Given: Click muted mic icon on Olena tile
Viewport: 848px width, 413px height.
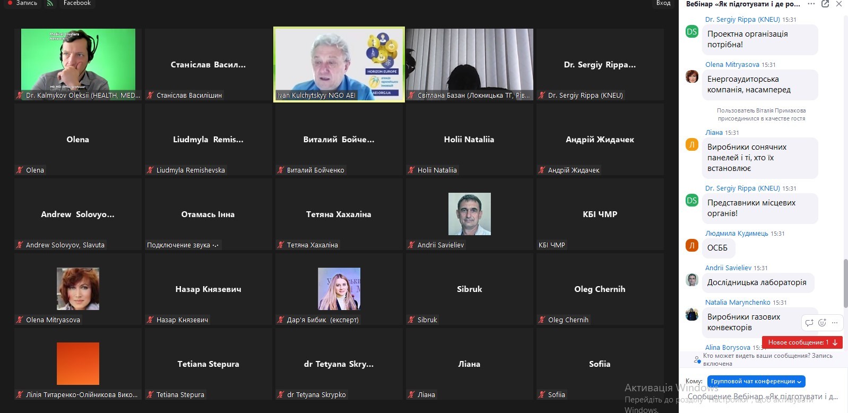Looking at the screenshot, I should click(20, 170).
